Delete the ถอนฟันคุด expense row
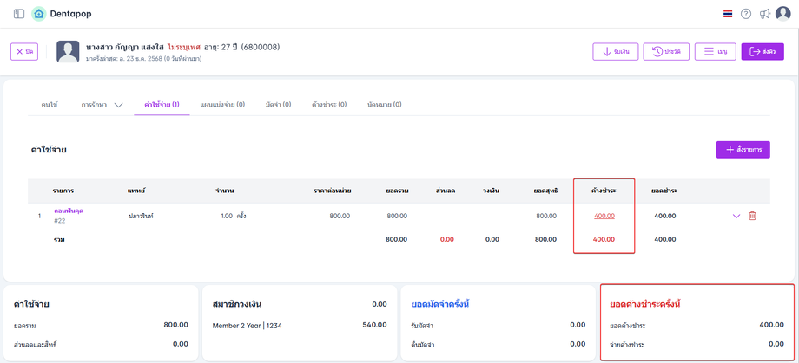Viewport: 799px width, 363px height. point(752,216)
